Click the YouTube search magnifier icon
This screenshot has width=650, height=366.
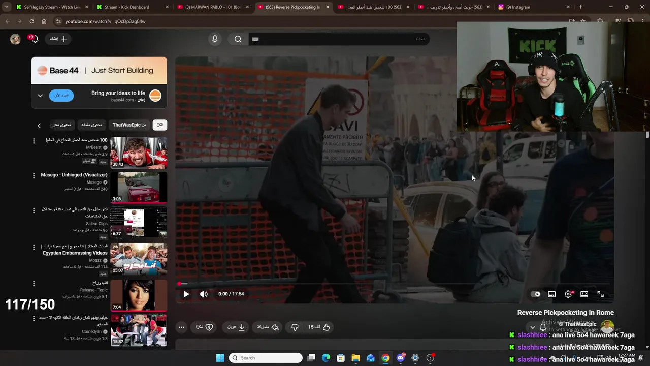click(x=238, y=39)
